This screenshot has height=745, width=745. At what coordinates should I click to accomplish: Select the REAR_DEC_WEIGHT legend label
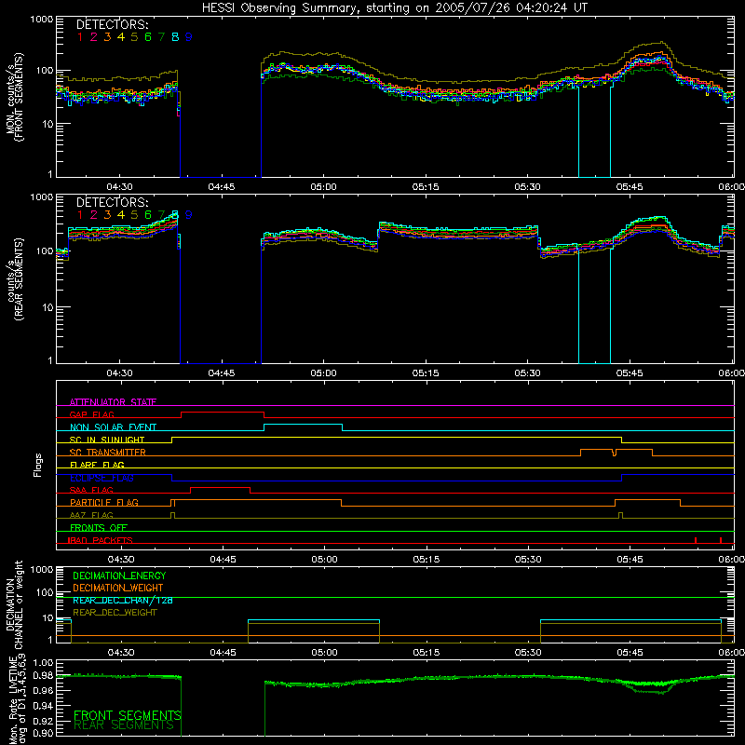coord(115,613)
